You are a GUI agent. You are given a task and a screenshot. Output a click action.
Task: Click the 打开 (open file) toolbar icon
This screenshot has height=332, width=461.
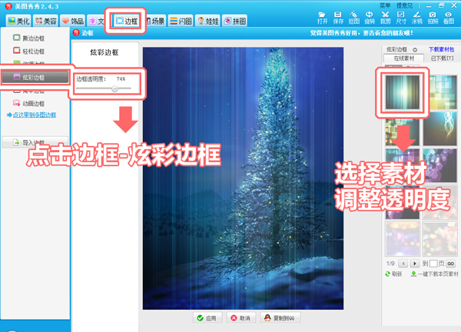[x=322, y=18]
